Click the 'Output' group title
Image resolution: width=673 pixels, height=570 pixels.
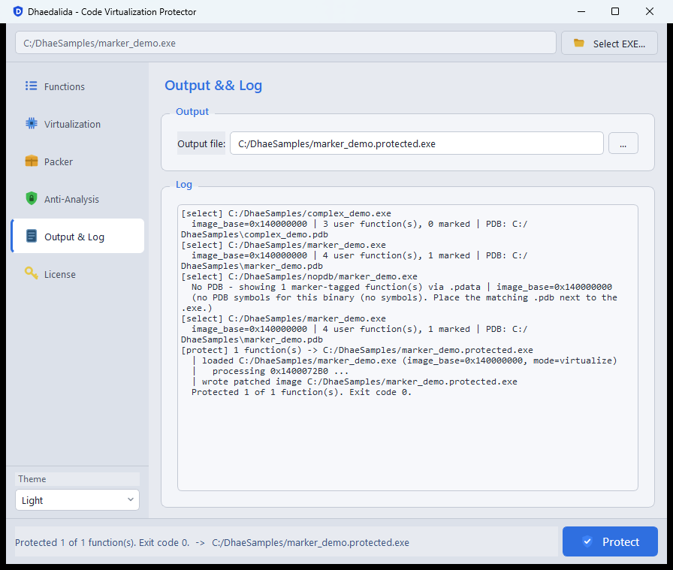click(x=192, y=112)
